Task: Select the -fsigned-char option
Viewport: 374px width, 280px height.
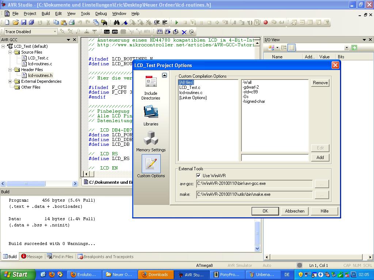Action: point(254,101)
